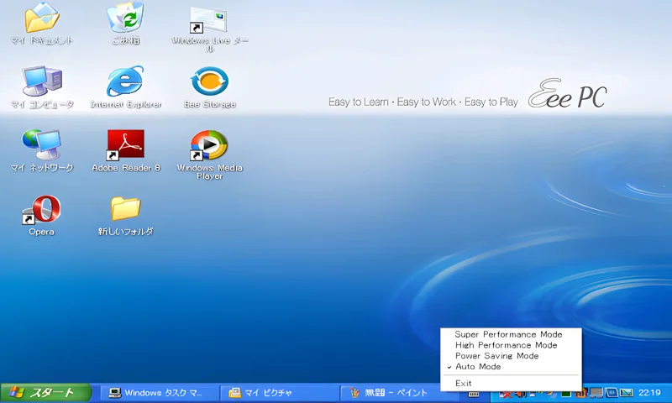Select the Opera browser shortcut
Viewport: 672px width, 403px height.
41,210
